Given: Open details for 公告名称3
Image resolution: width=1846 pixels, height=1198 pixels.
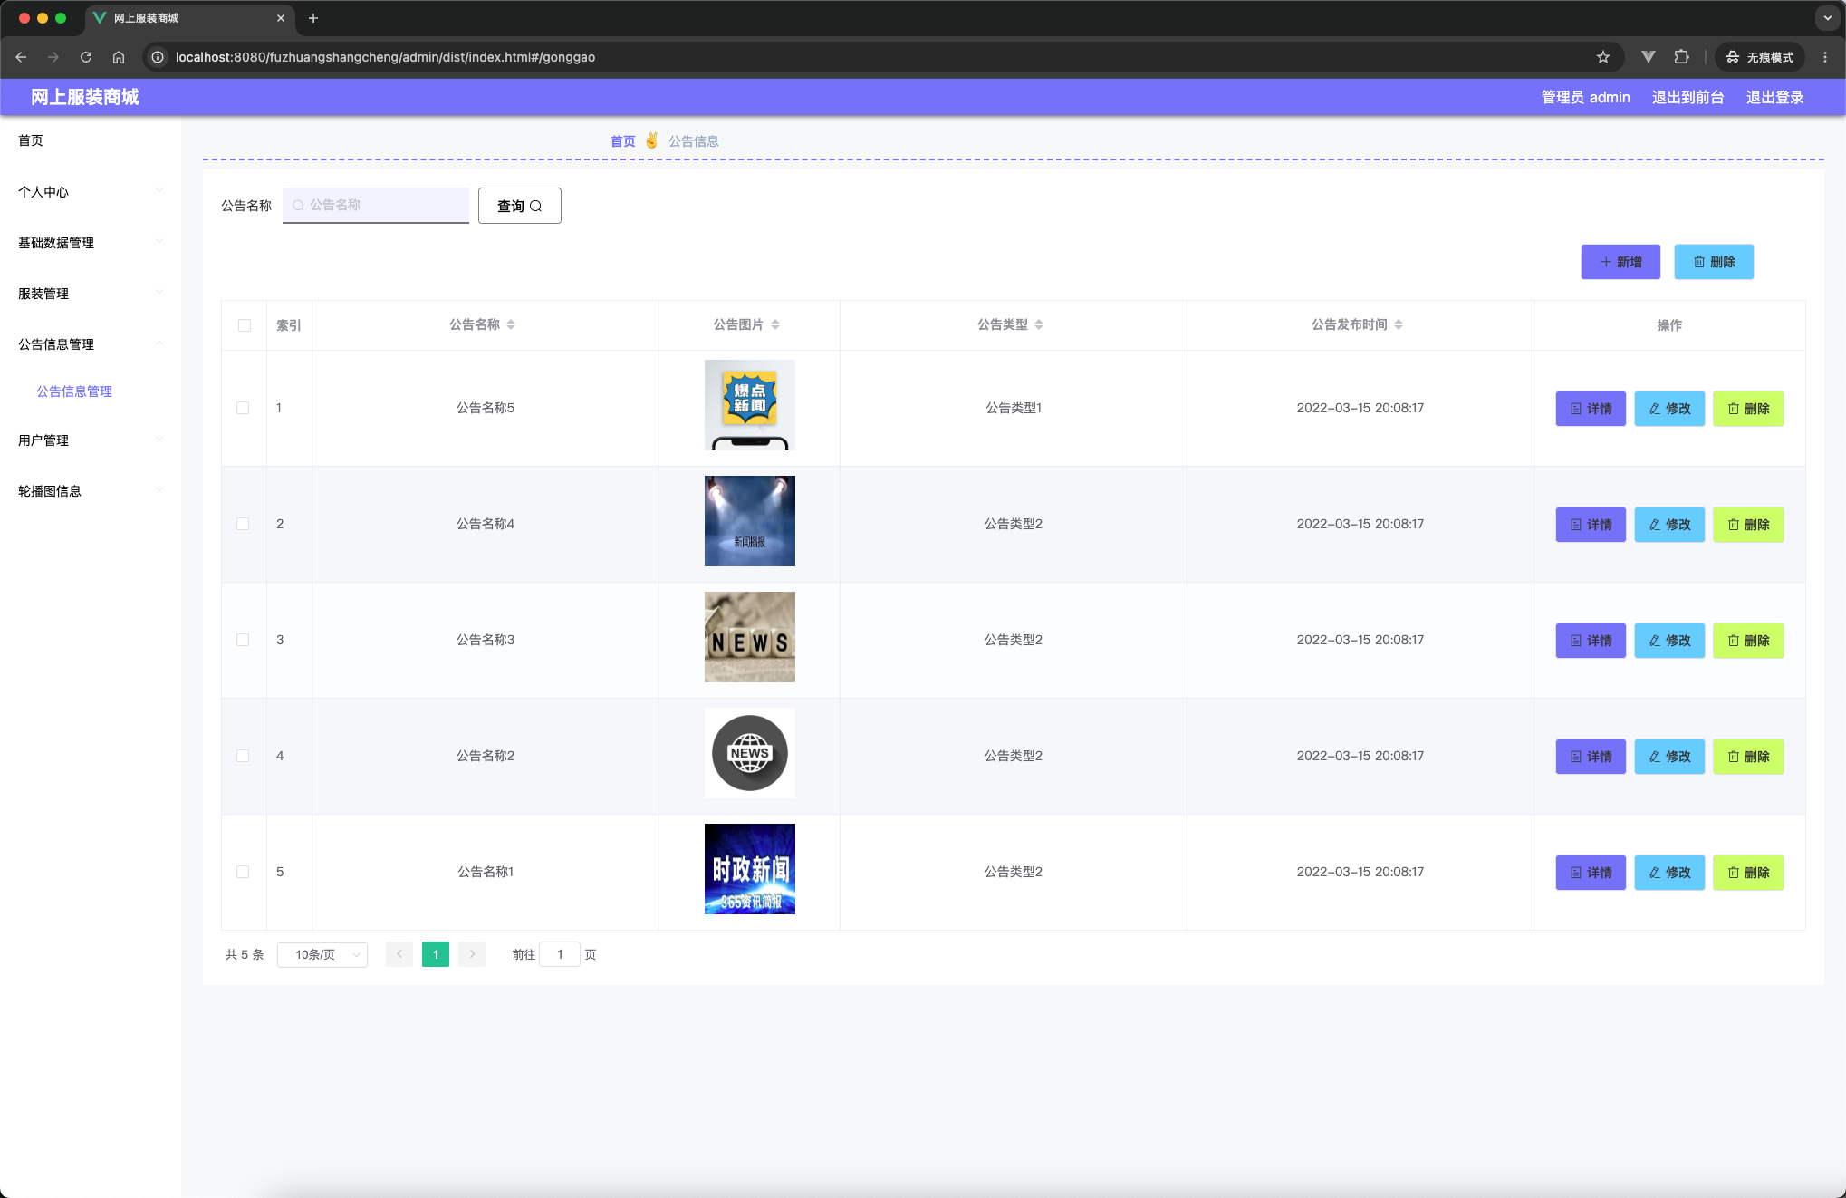Looking at the screenshot, I should tap(1591, 641).
